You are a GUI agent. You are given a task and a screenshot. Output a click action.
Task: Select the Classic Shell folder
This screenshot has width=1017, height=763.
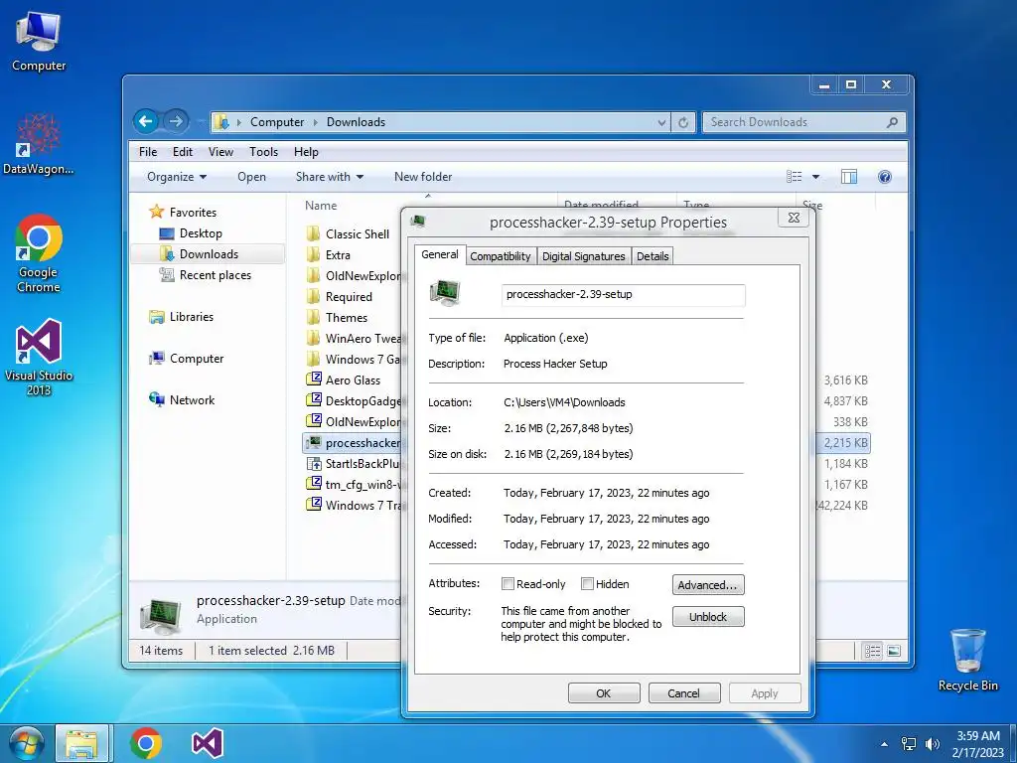(348, 234)
